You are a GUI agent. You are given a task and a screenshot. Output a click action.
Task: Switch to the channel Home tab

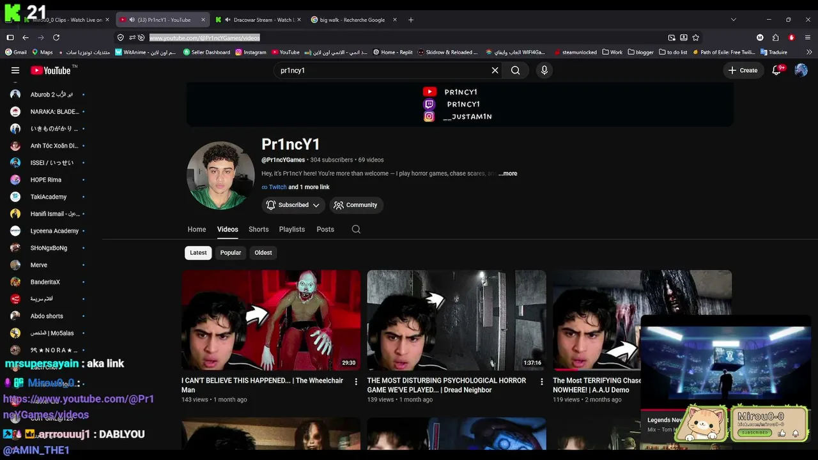click(197, 229)
